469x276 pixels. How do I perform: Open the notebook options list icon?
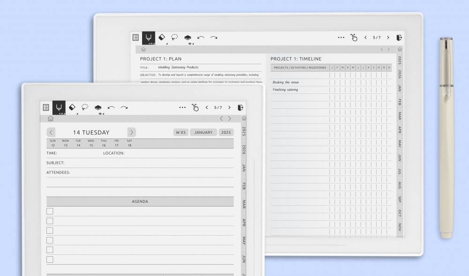45,107
